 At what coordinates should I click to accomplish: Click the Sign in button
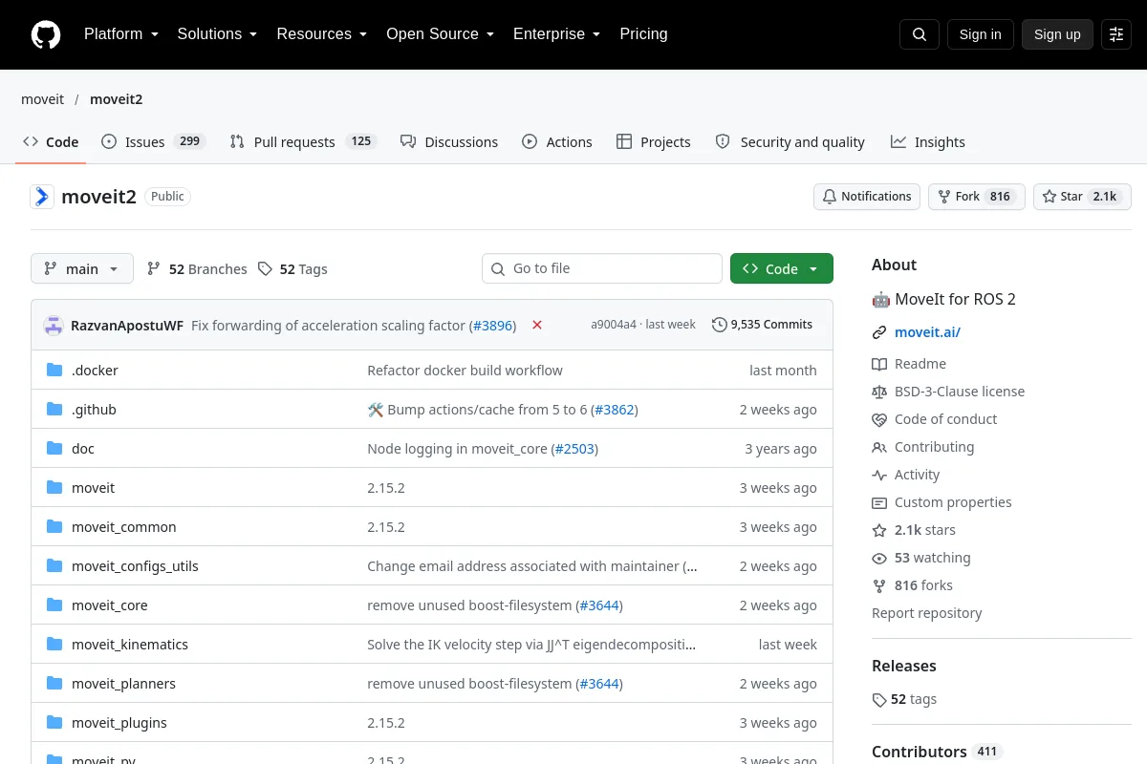tap(981, 34)
